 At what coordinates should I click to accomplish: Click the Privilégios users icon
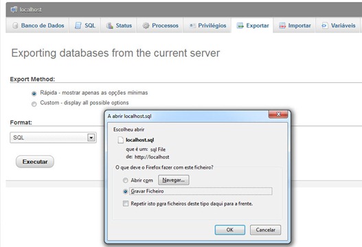(x=192, y=25)
